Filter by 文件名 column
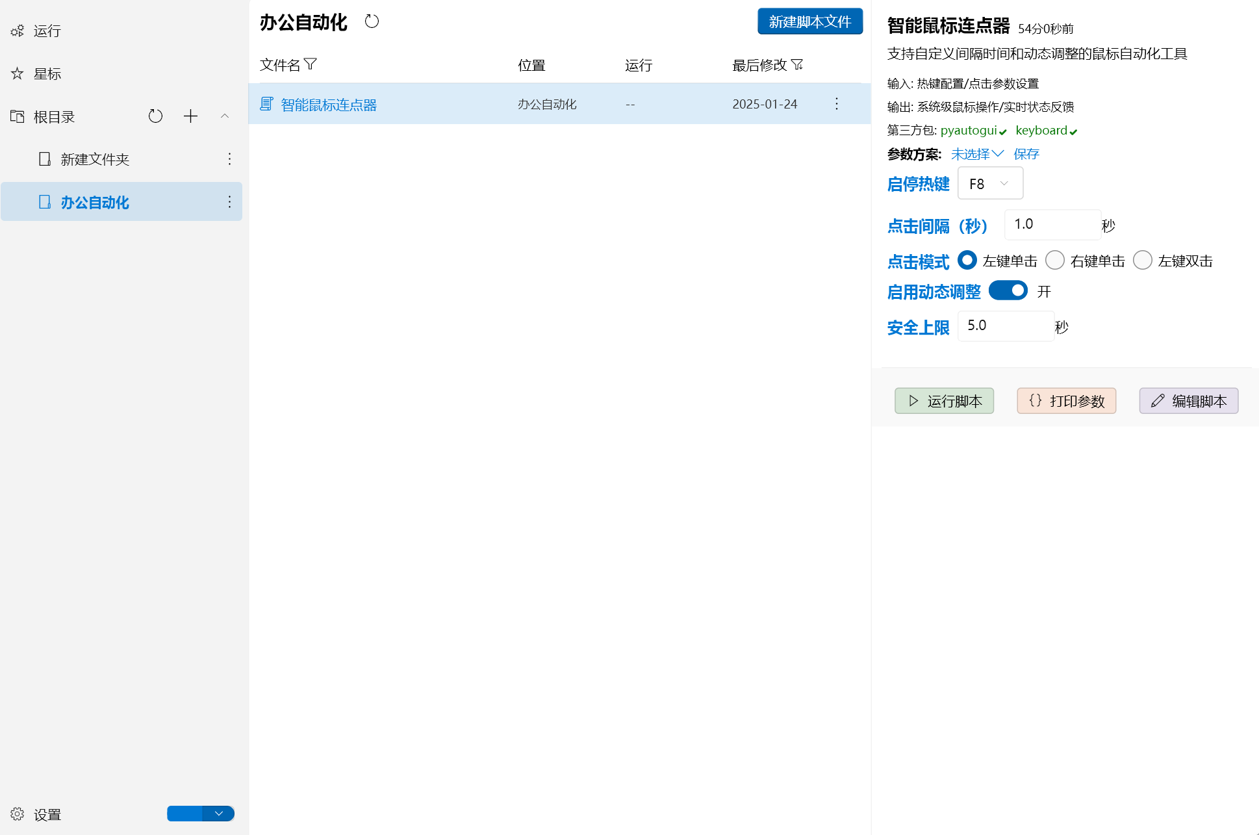The height and width of the screenshot is (835, 1259). [x=311, y=64]
